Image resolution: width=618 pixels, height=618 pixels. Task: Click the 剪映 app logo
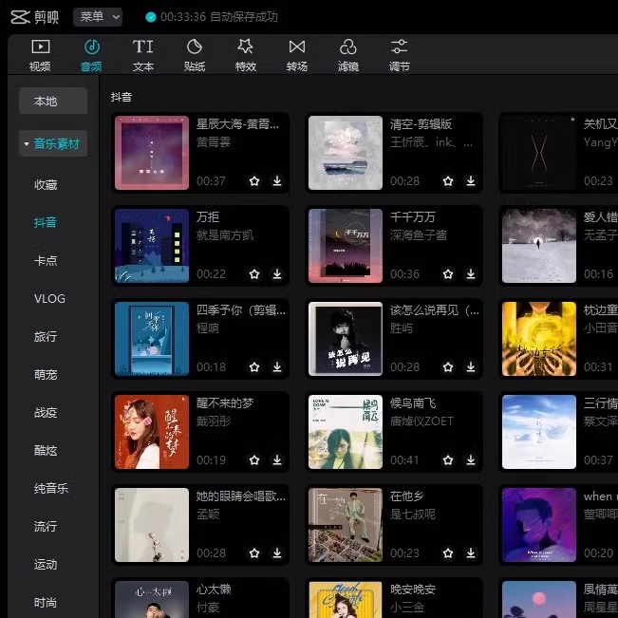(35, 17)
